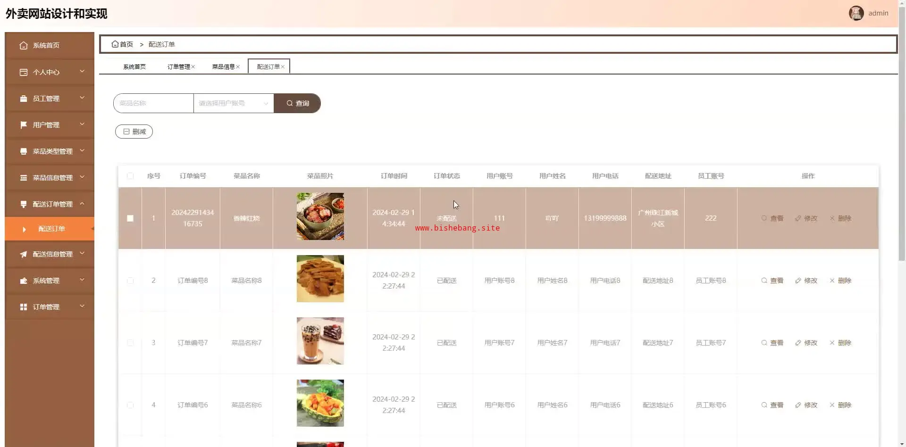Open dish photo thumbnail for 订单编号8
This screenshot has width=906, height=447.
320,279
